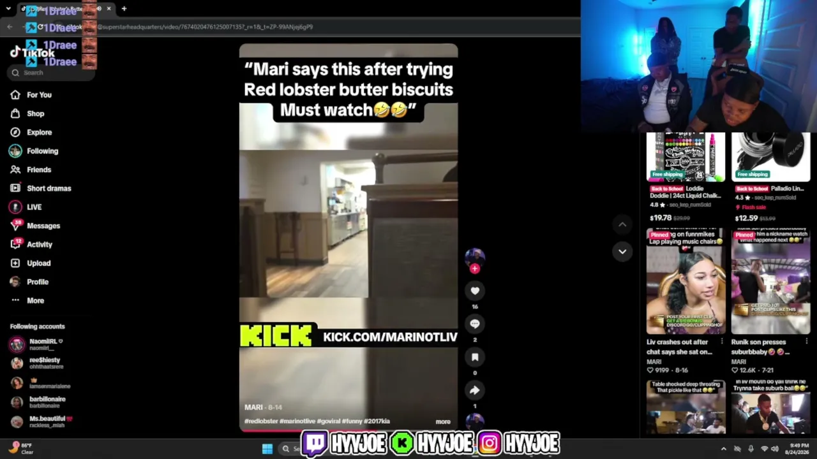Click the #2017kia hashtag
Image resolution: width=817 pixels, height=459 pixels.
coord(377,421)
